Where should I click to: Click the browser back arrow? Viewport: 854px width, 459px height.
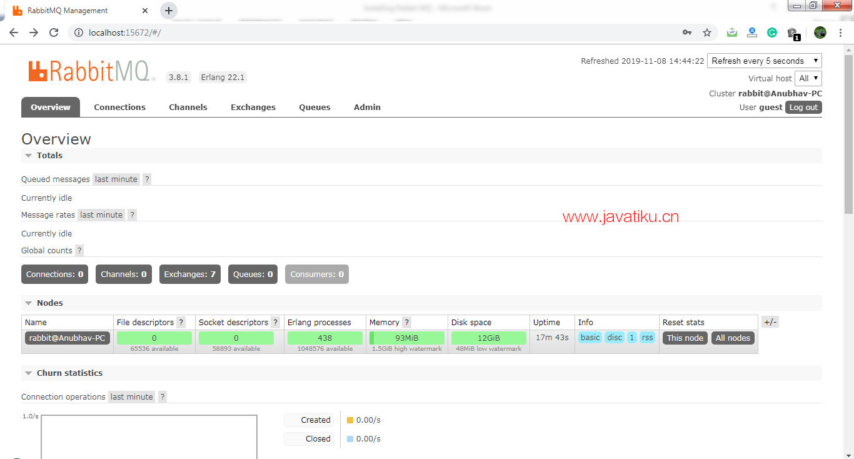point(14,33)
